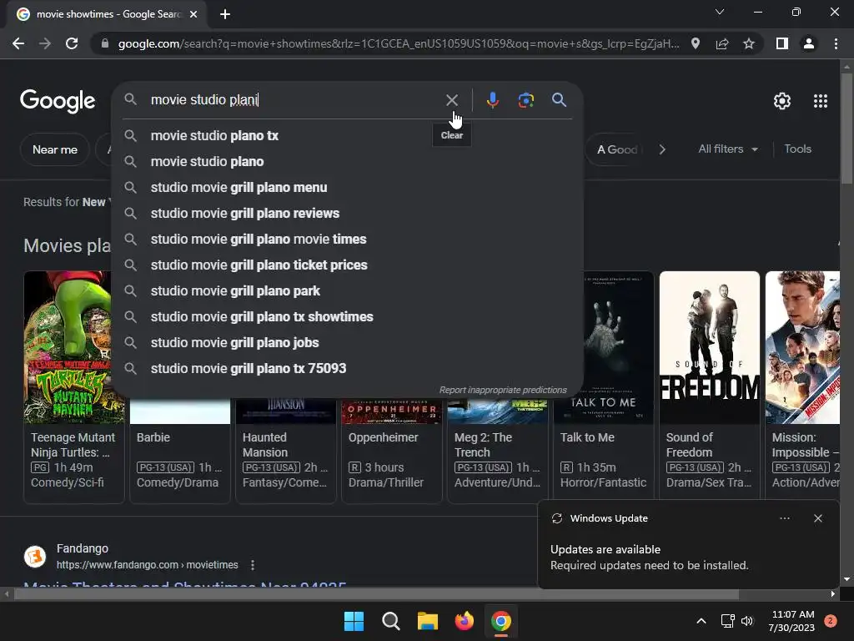Select suggestion 'movie studio plano'
The image size is (854, 641).
pos(348,162)
